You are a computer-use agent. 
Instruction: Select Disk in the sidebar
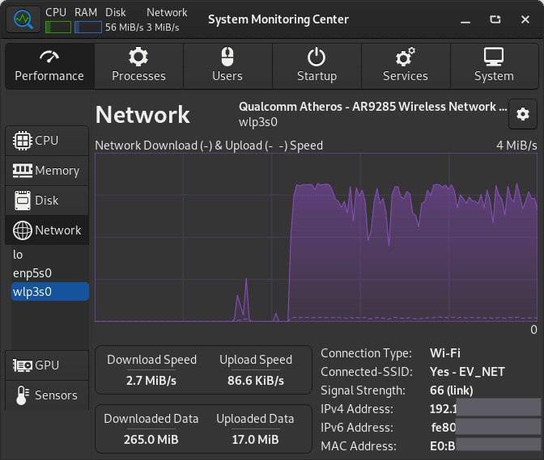pyautogui.click(x=47, y=200)
